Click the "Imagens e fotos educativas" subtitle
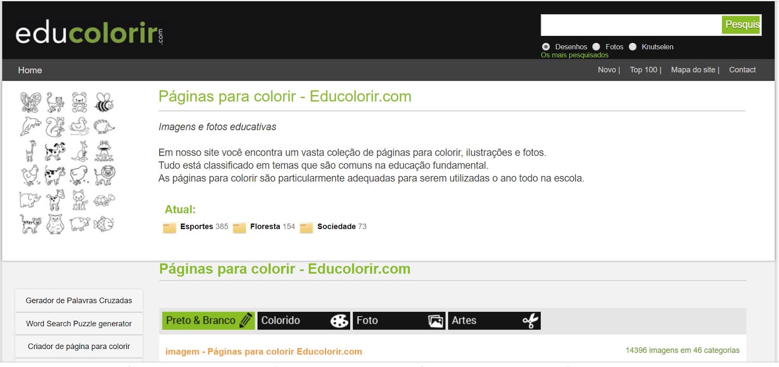This screenshot has height=367, width=779. (x=217, y=127)
